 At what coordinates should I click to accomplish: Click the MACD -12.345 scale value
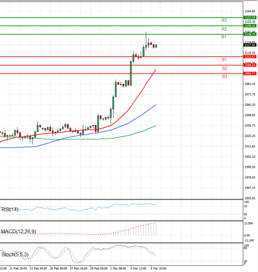click(x=249, y=241)
